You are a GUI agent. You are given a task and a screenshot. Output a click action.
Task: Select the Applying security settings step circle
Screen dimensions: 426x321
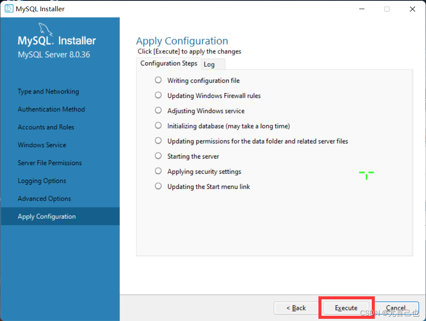coord(158,171)
